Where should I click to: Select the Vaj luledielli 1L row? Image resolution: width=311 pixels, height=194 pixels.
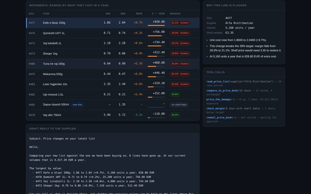pyautogui.click(x=113, y=43)
